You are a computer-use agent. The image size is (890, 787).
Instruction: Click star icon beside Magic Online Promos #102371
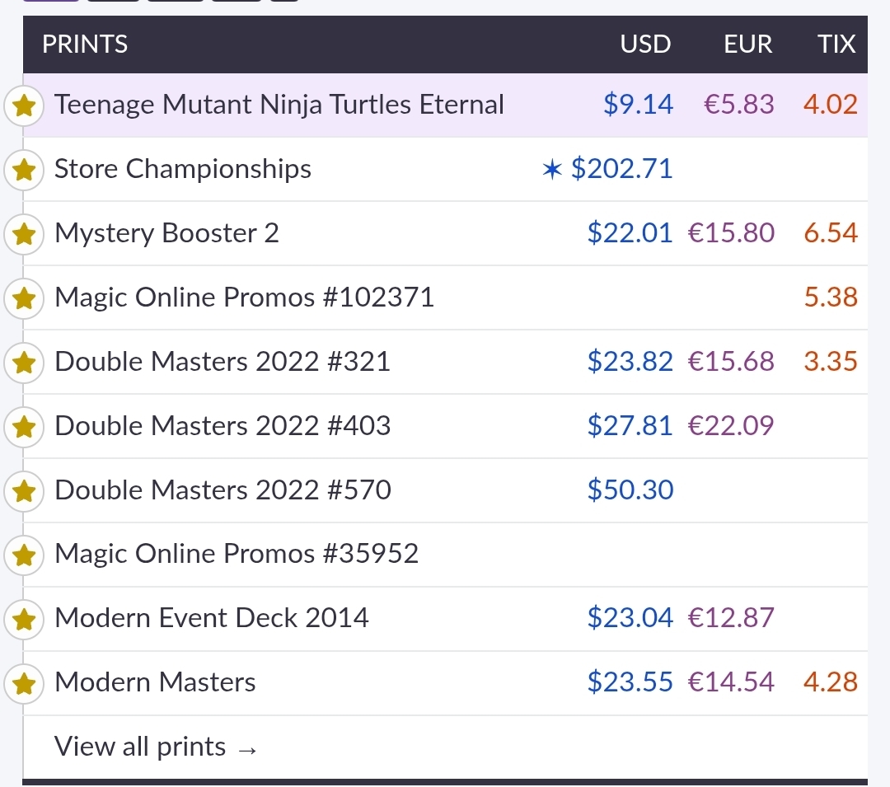point(25,298)
